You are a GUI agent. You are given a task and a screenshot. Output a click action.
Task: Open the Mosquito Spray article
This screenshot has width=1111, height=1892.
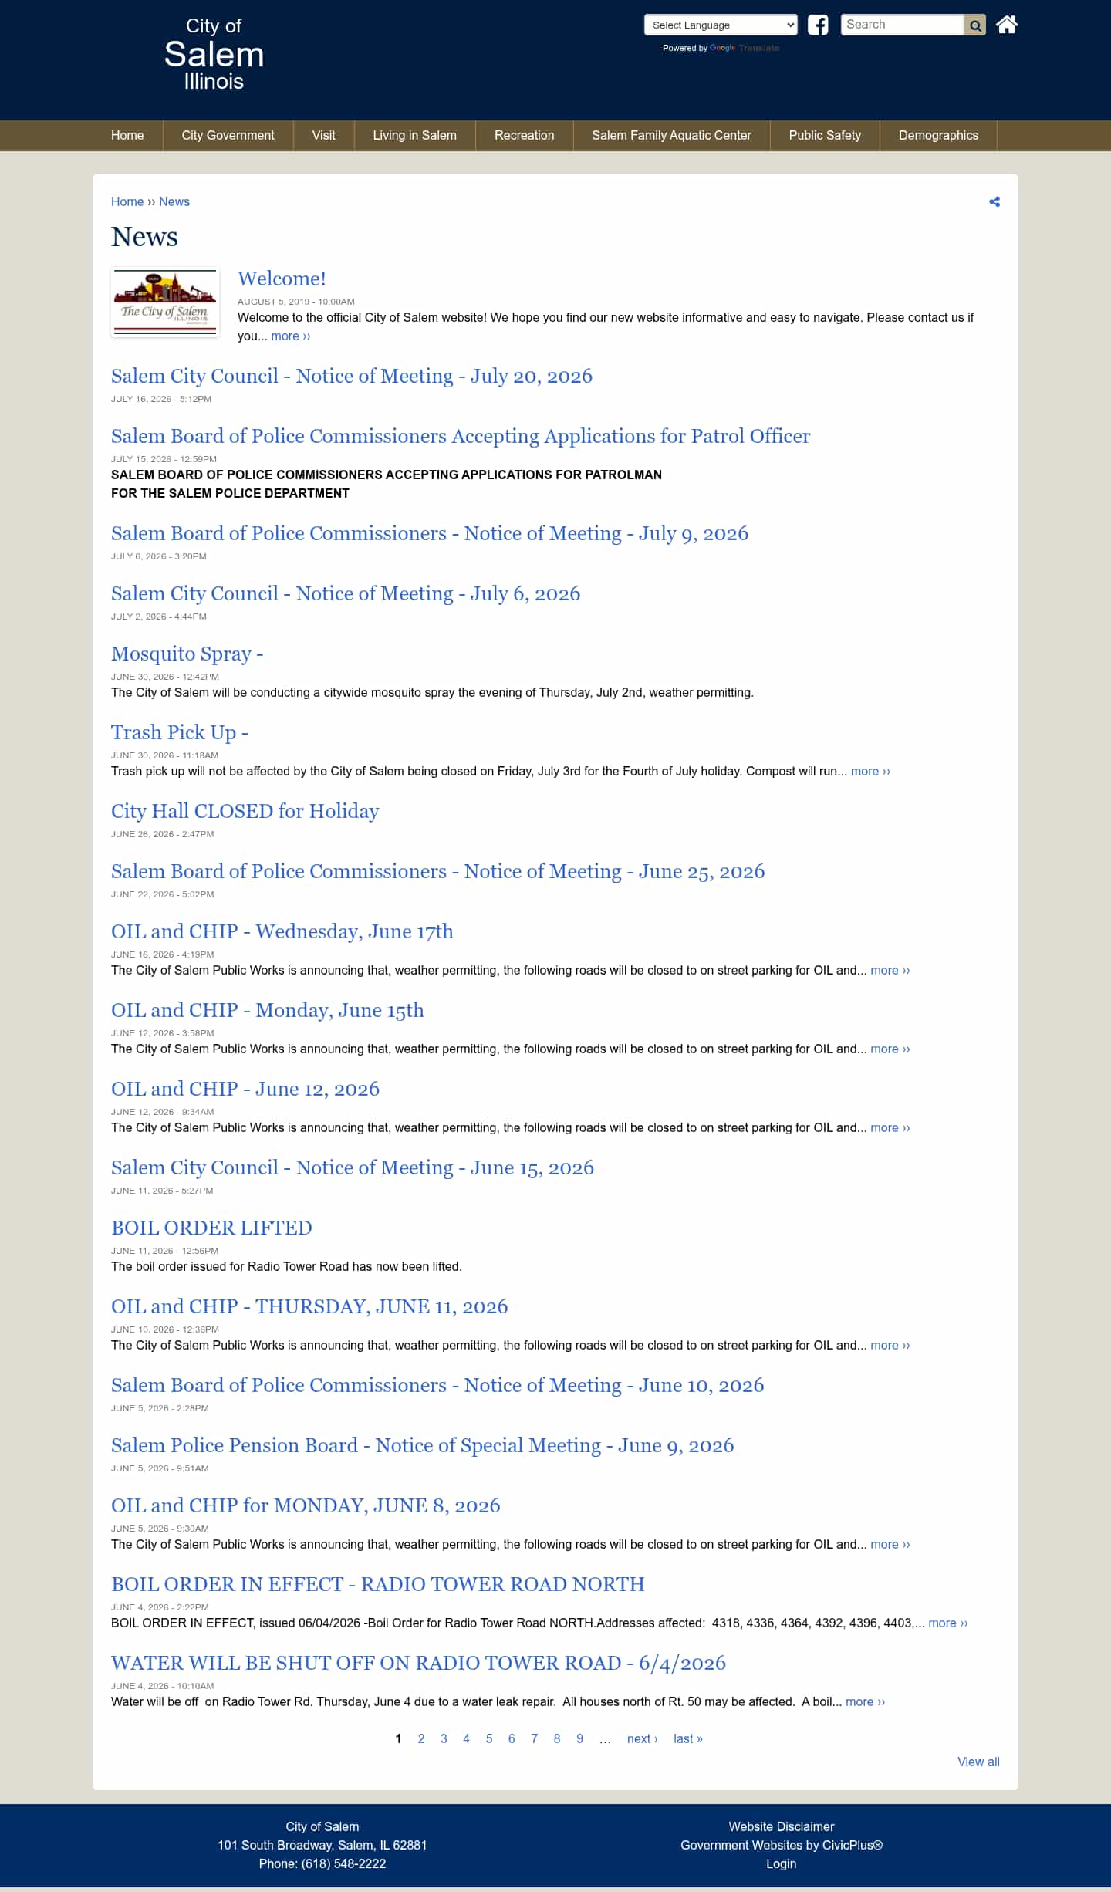pyautogui.click(x=187, y=654)
